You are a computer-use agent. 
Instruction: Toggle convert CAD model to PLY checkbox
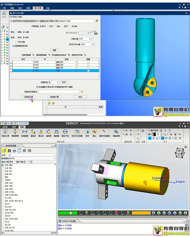coord(37,87)
